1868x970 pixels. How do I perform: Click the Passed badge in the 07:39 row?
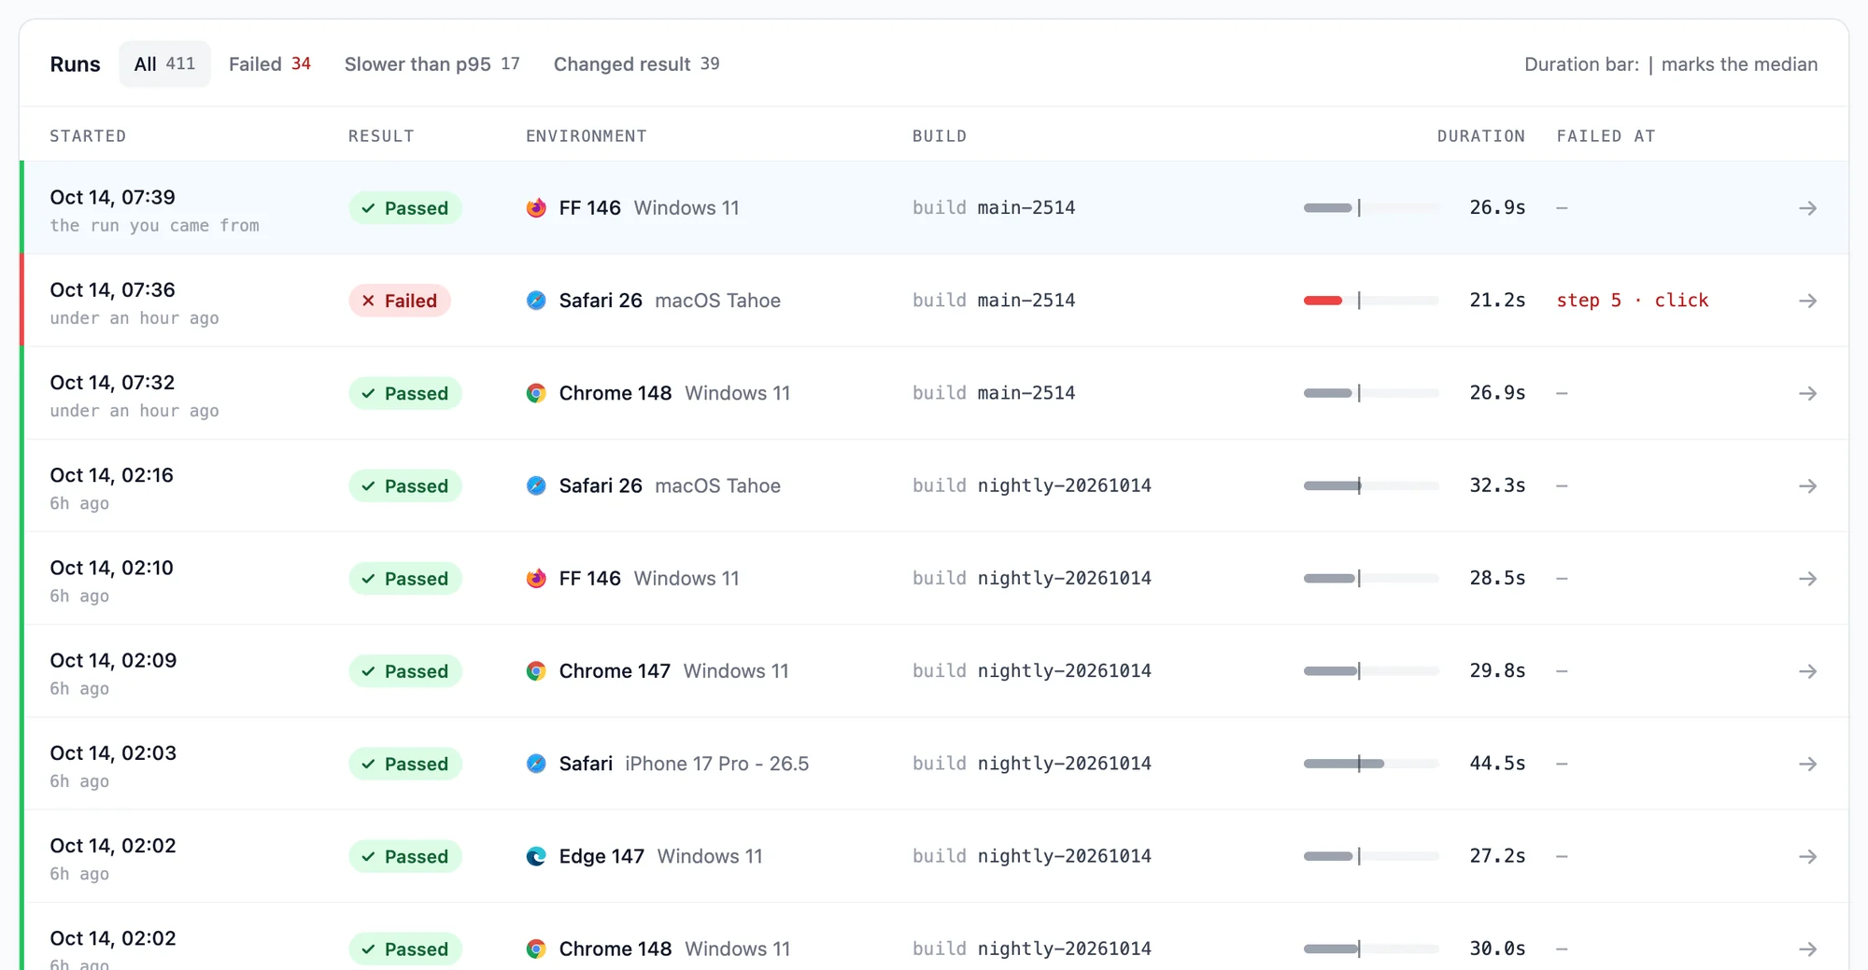point(405,208)
